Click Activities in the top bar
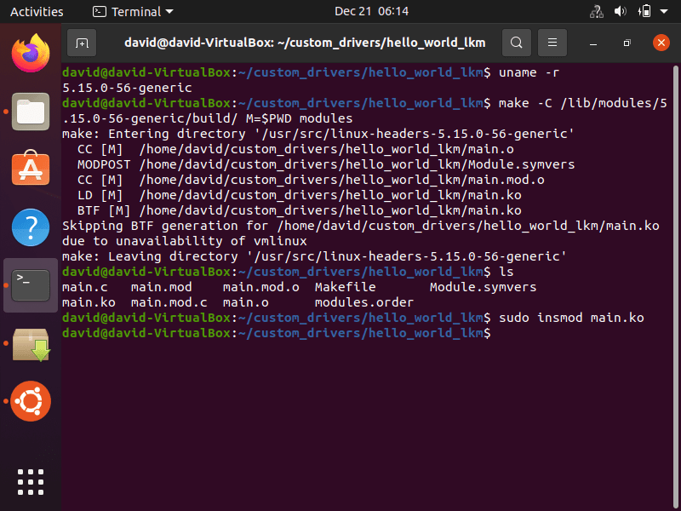 pyautogui.click(x=37, y=12)
